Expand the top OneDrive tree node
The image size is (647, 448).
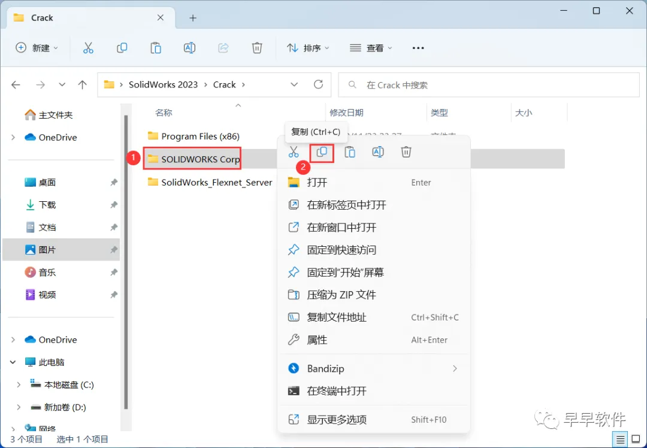pos(13,137)
